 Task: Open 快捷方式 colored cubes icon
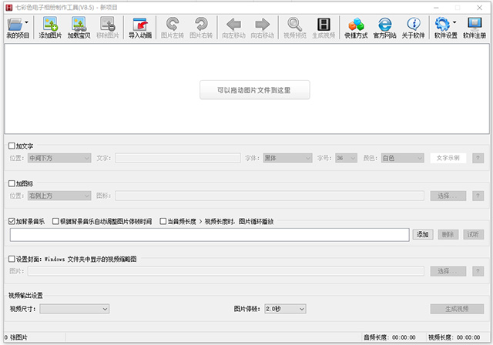pos(356,24)
